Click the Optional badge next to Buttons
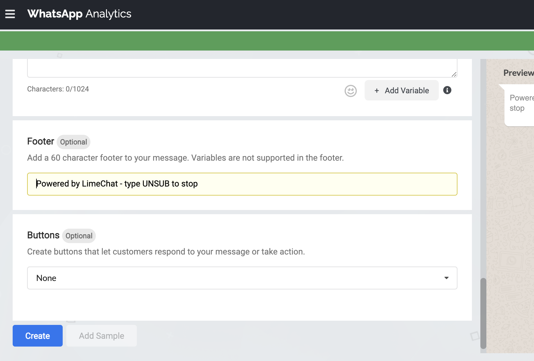 pyautogui.click(x=79, y=236)
